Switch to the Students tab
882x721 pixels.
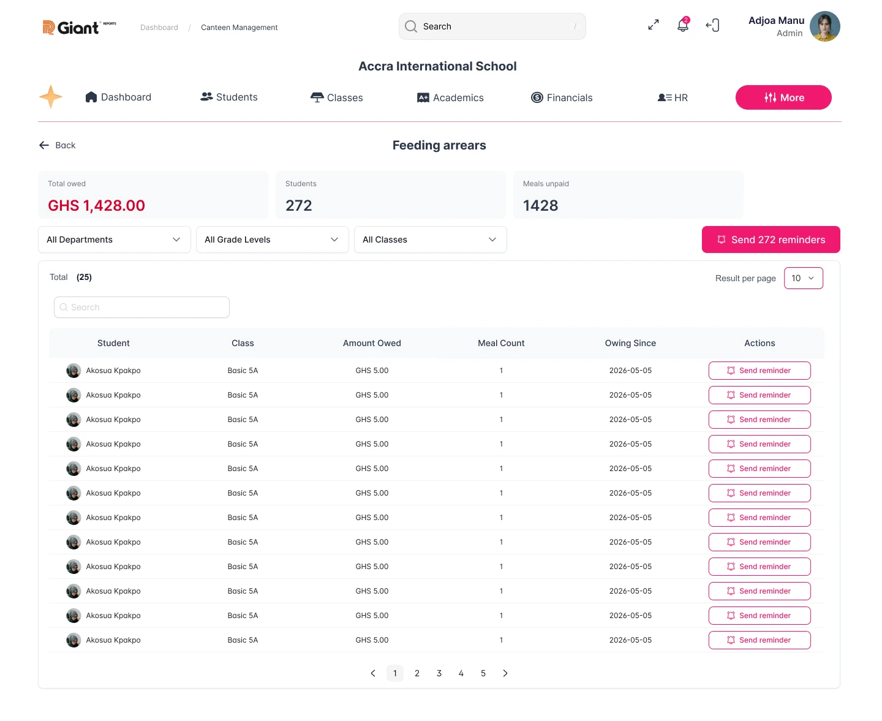tap(229, 97)
